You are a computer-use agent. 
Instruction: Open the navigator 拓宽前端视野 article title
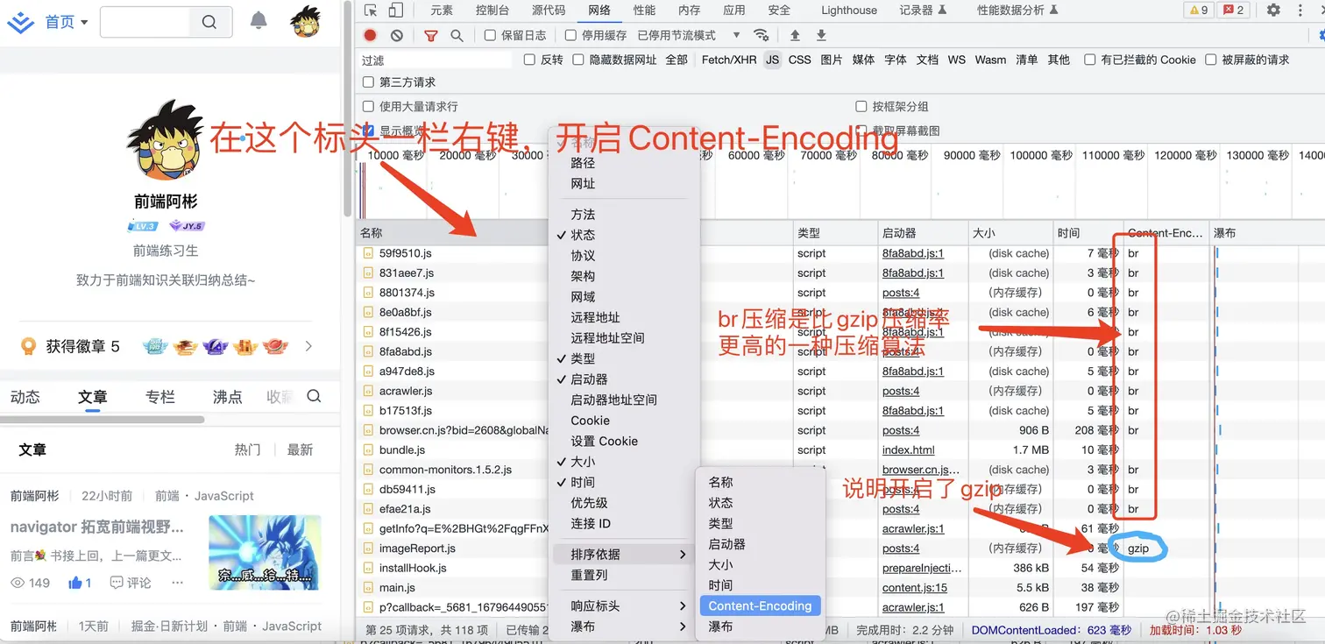coord(97,527)
